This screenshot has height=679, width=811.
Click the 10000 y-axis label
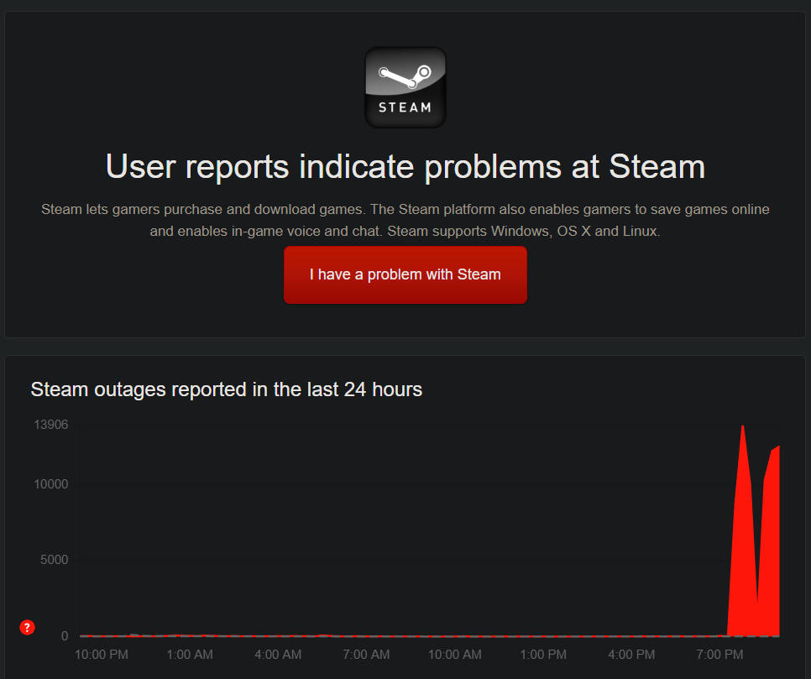point(50,484)
